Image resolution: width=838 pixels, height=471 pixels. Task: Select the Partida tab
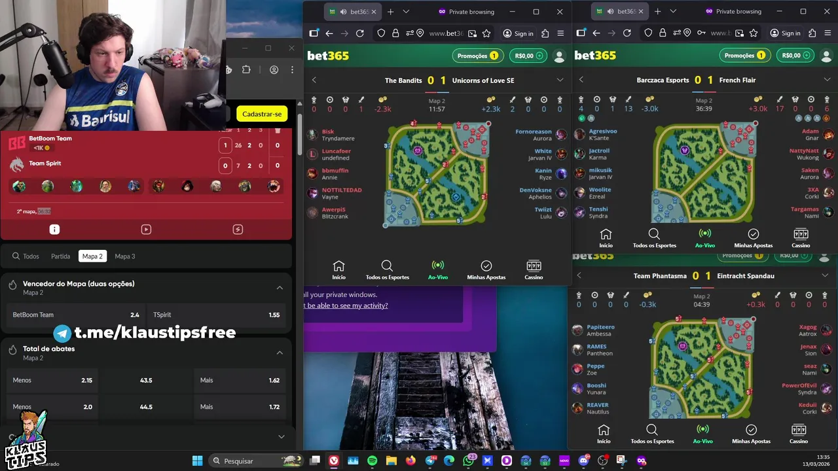pyautogui.click(x=60, y=256)
